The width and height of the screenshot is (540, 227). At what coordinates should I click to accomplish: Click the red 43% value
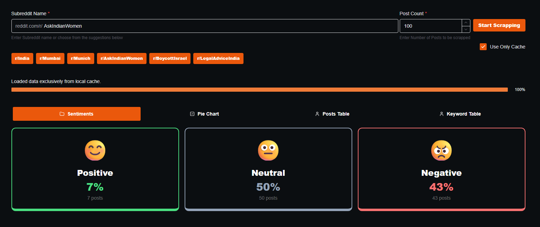[x=441, y=187]
